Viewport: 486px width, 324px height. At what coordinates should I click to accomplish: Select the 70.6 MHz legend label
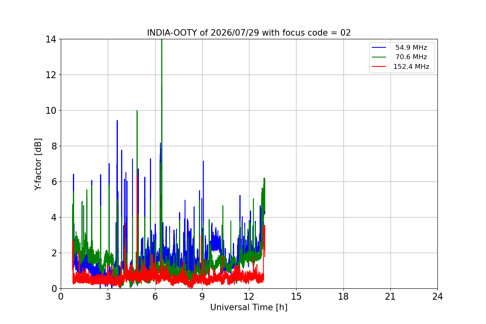[411, 57]
